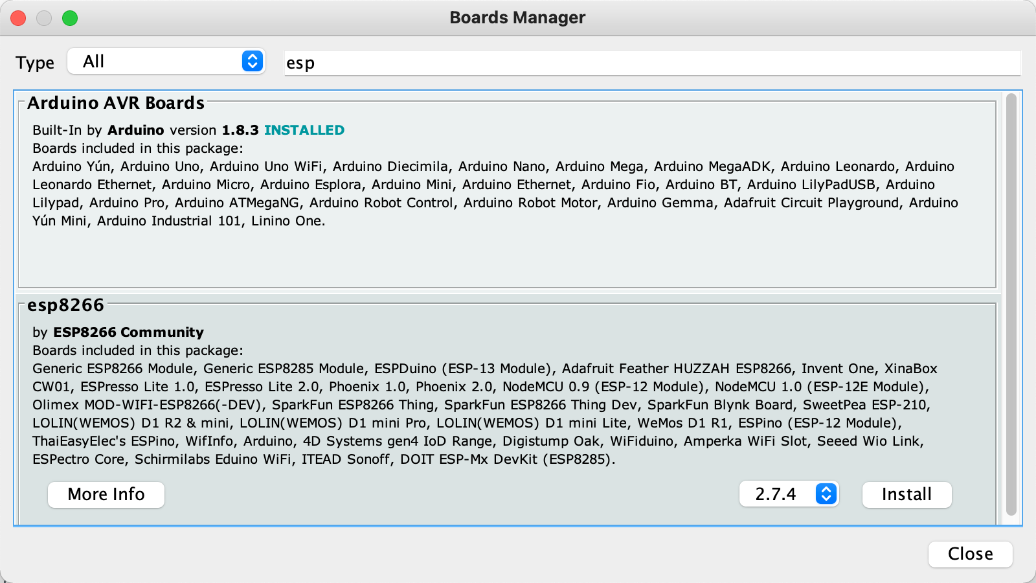Open the Type filter dropdown

click(165, 62)
